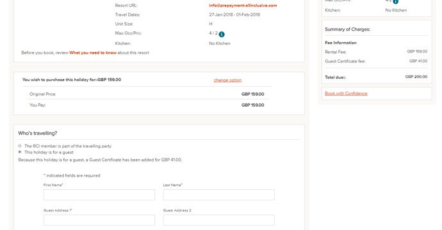Focus the Last Name input field
The height and width of the screenshot is (230, 442).
click(218, 195)
